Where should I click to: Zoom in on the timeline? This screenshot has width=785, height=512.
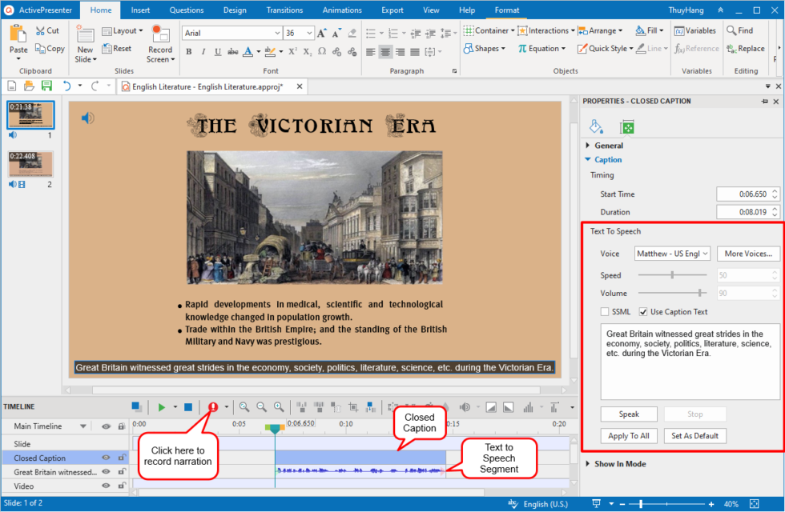coord(278,406)
